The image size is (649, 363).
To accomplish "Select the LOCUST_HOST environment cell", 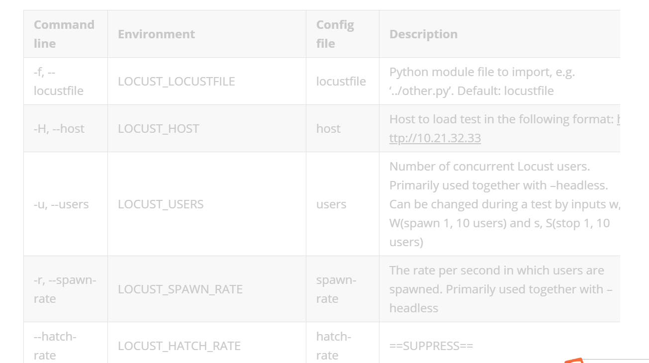I will pyautogui.click(x=158, y=129).
